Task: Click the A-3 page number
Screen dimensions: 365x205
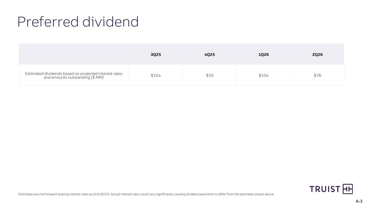Action: 359,201
